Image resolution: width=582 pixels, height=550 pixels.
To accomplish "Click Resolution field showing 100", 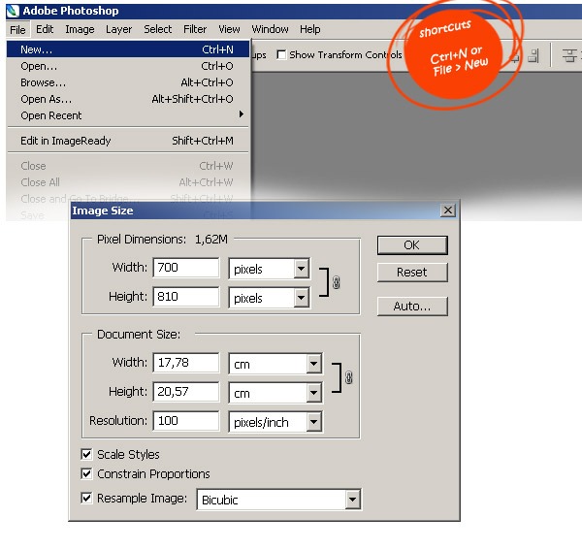I will (x=186, y=421).
